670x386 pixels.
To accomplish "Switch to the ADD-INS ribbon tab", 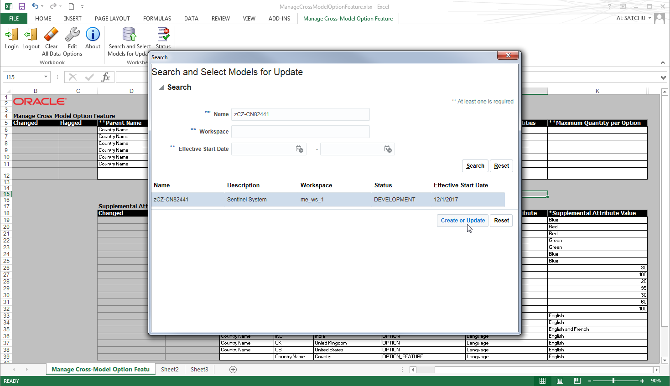I will 279,19.
